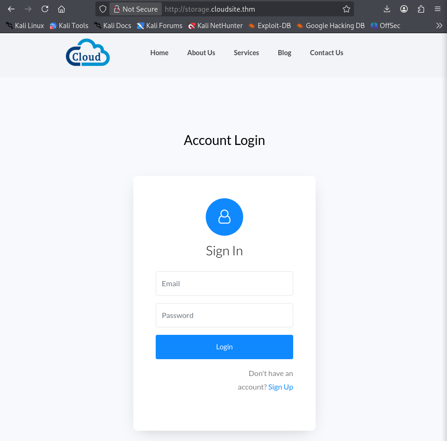Click the "Account Login" heading
Image resolution: width=447 pixels, height=441 pixels.
click(224, 140)
